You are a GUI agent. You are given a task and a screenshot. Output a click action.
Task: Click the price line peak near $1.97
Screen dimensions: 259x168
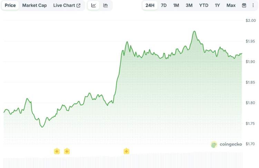[195, 32]
